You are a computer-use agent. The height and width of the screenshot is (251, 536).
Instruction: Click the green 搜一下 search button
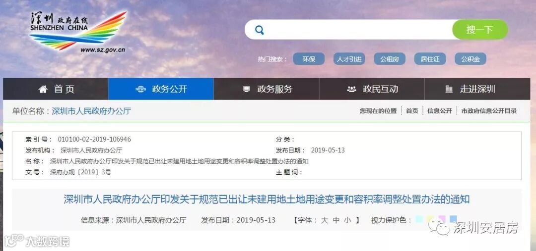tap(480, 30)
